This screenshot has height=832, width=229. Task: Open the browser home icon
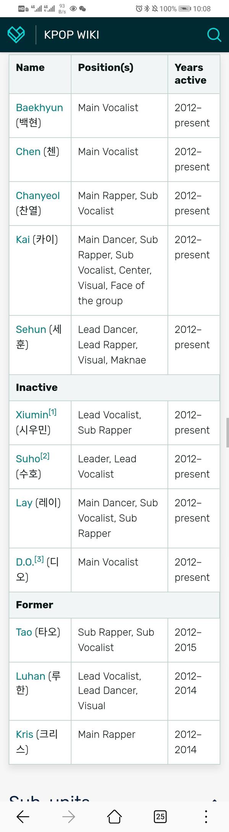(114, 817)
